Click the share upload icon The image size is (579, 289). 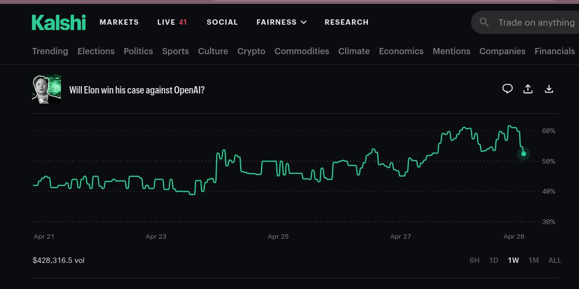pos(528,89)
